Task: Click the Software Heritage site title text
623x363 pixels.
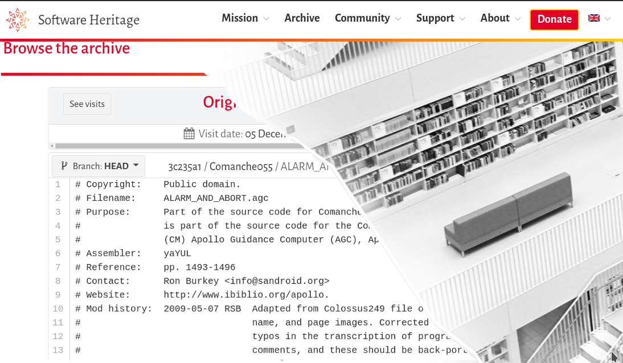Action: [89, 20]
